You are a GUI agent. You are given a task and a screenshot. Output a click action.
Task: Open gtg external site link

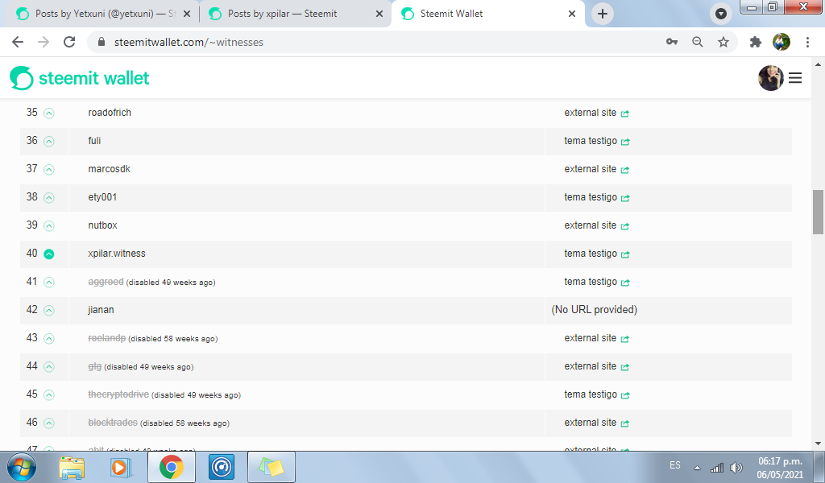tap(597, 366)
